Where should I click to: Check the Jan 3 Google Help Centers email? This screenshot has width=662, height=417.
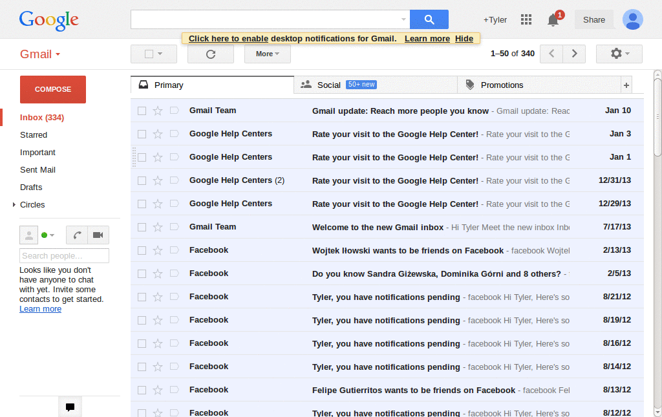[x=142, y=134]
